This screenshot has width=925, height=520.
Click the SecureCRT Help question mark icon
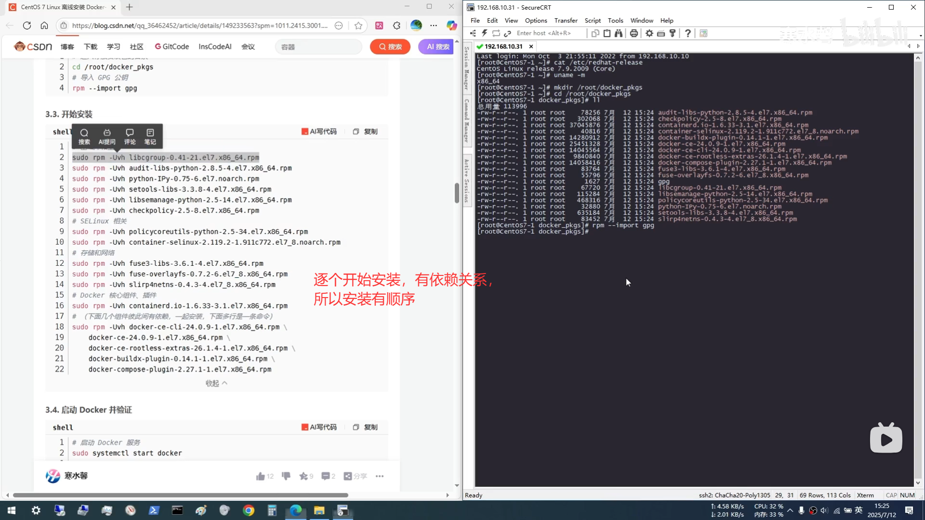pyautogui.click(x=688, y=33)
